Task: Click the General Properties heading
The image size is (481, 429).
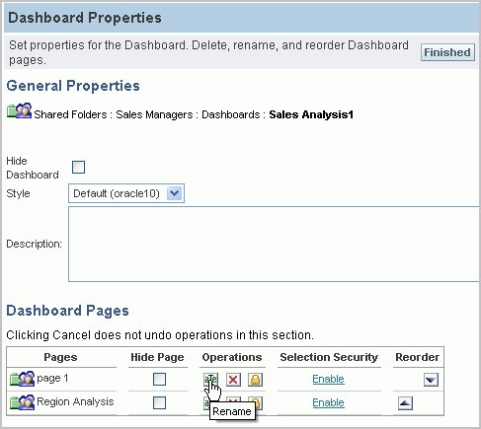Action: click(x=73, y=86)
